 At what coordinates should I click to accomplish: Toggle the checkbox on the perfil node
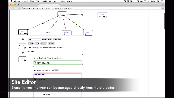click(x=106, y=17)
